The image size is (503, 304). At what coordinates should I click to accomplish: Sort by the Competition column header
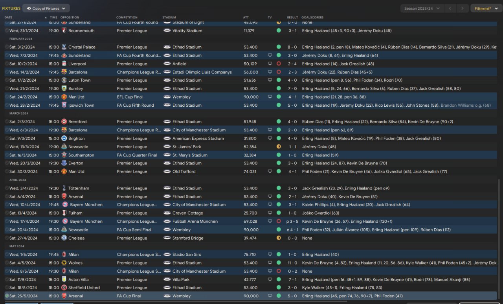coord(127,17)
